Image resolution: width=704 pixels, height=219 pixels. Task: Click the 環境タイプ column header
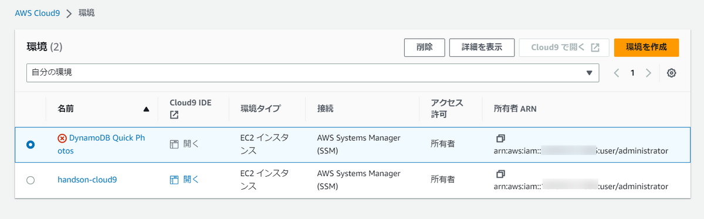tap(260, 109)
